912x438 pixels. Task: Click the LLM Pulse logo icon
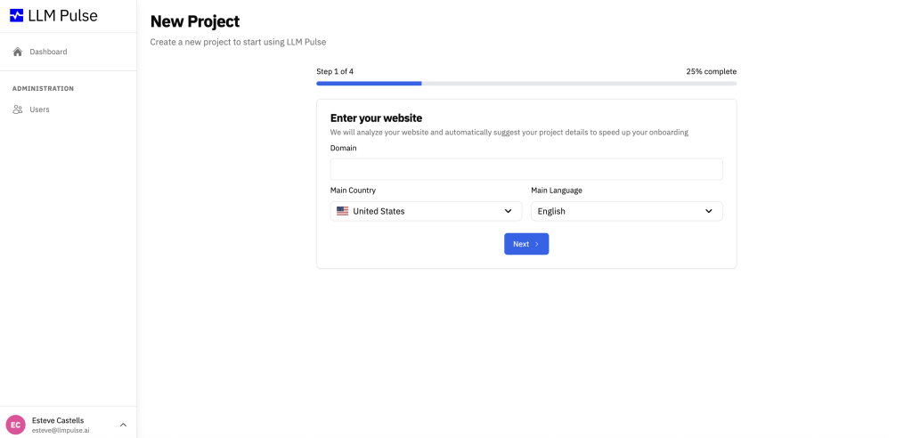click(17, 16)
